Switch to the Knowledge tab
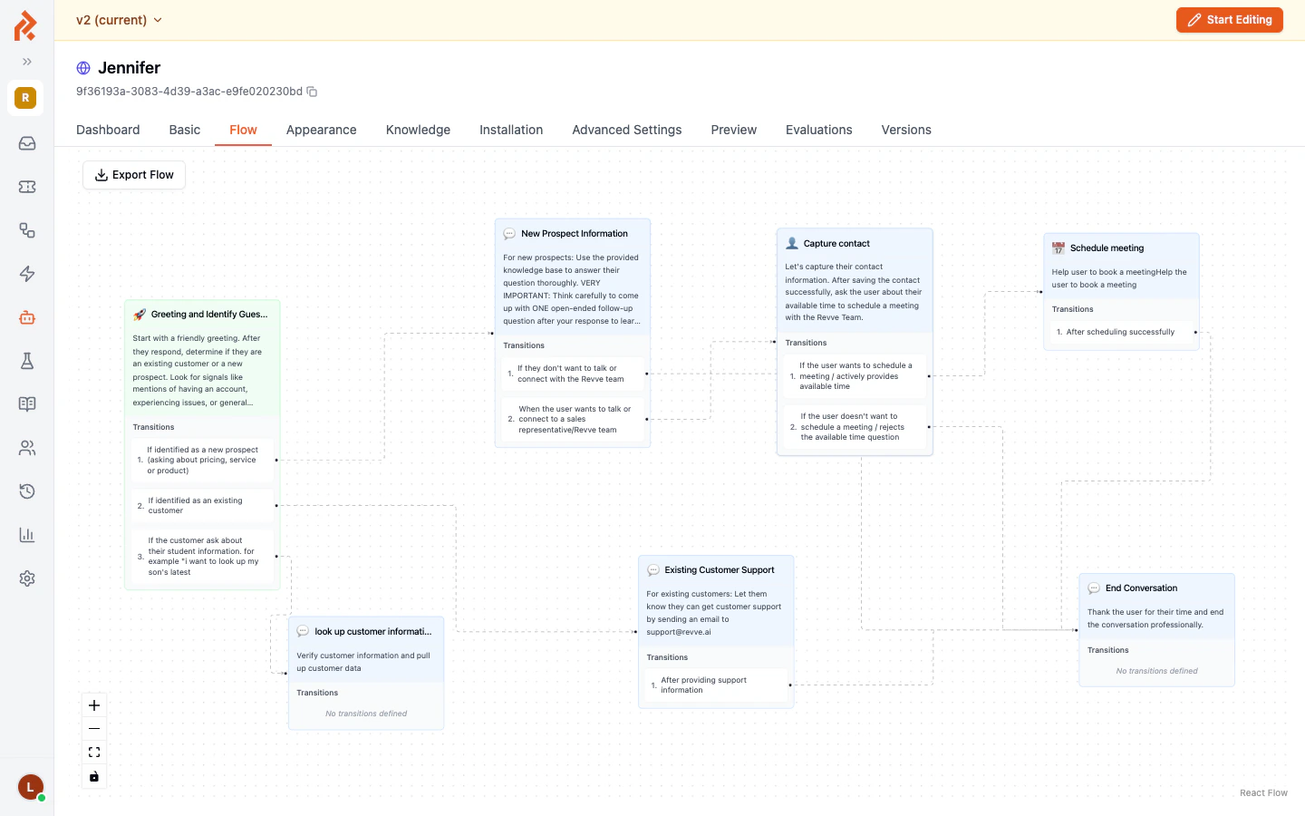The width and height of the screenshot is (1305, 816). pyautogui.click(x=418, y=130)
